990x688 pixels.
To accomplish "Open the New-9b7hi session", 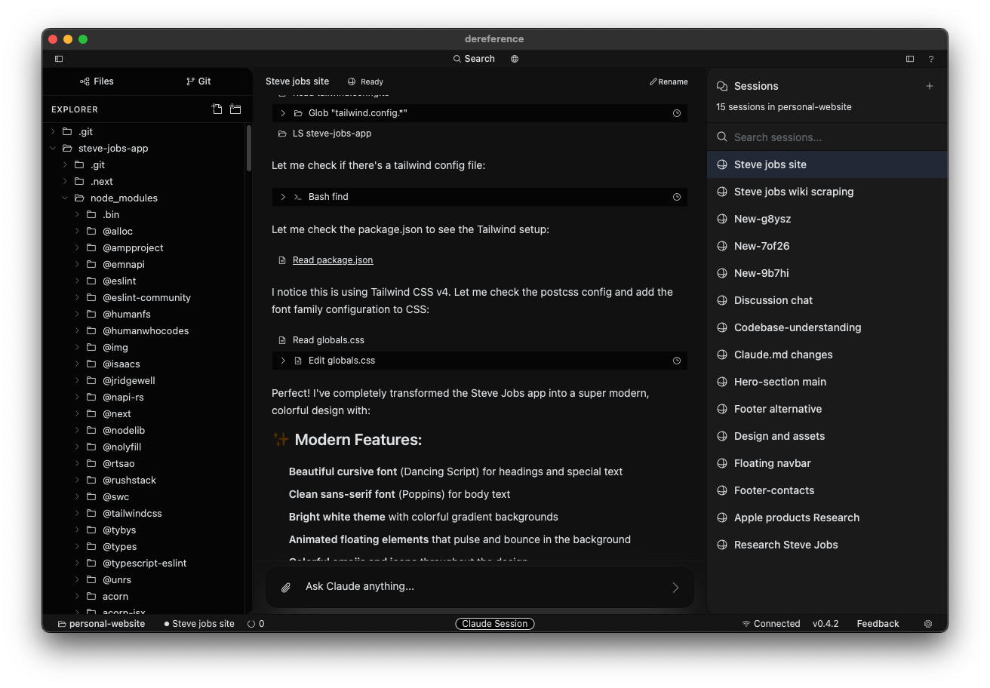I will pyautogui.click(x=827, y=273).
